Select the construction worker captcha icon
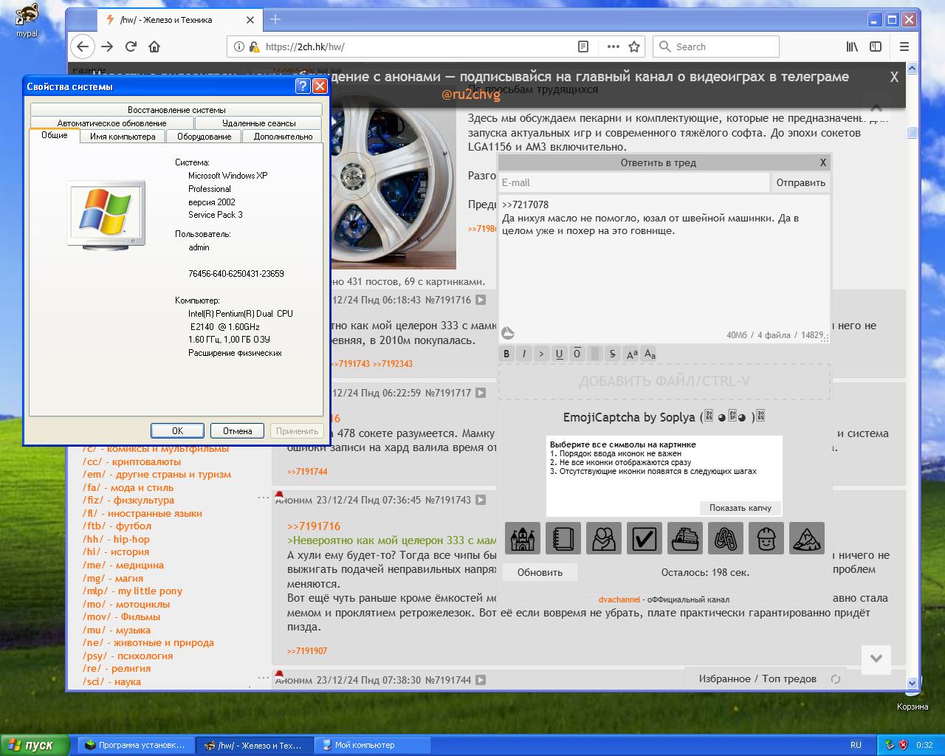 point(766,538)
